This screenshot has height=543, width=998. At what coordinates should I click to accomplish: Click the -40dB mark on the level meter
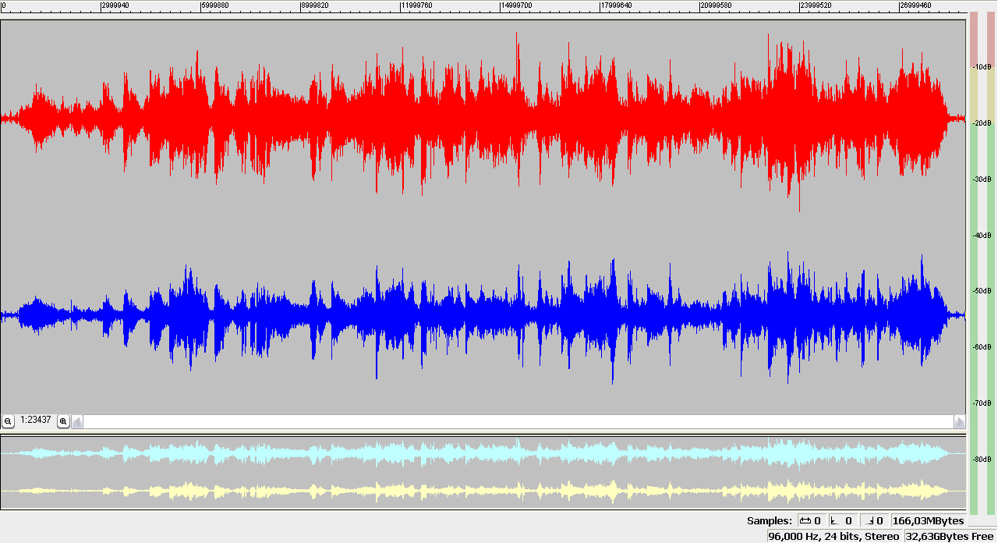tap(982, 235)
